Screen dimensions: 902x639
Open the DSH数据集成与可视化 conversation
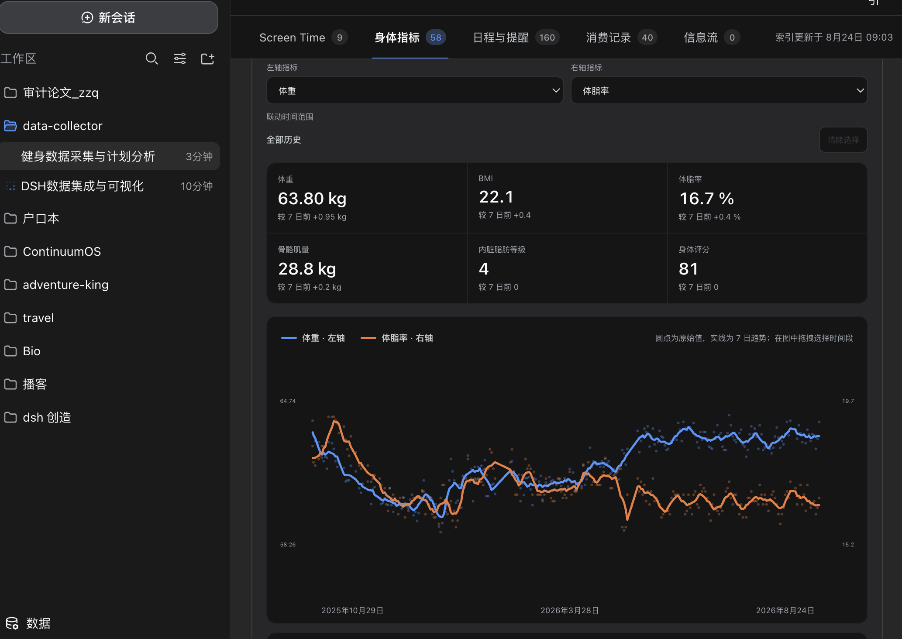pyautogui.click(x=109, y=186)
